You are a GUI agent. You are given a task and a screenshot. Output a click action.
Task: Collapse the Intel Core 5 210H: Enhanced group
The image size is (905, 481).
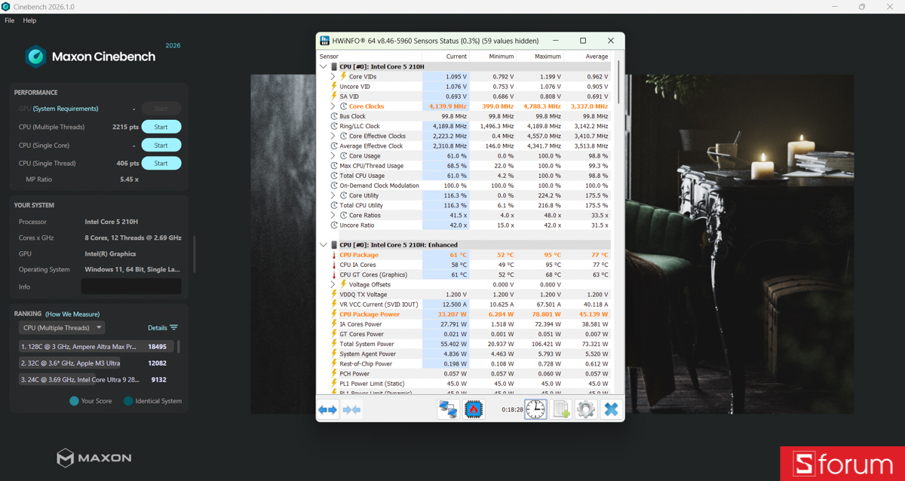pos(324,245)
